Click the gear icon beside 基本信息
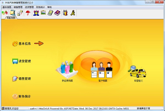This screenshot has width=165, height=111. (x=15, y=44)
